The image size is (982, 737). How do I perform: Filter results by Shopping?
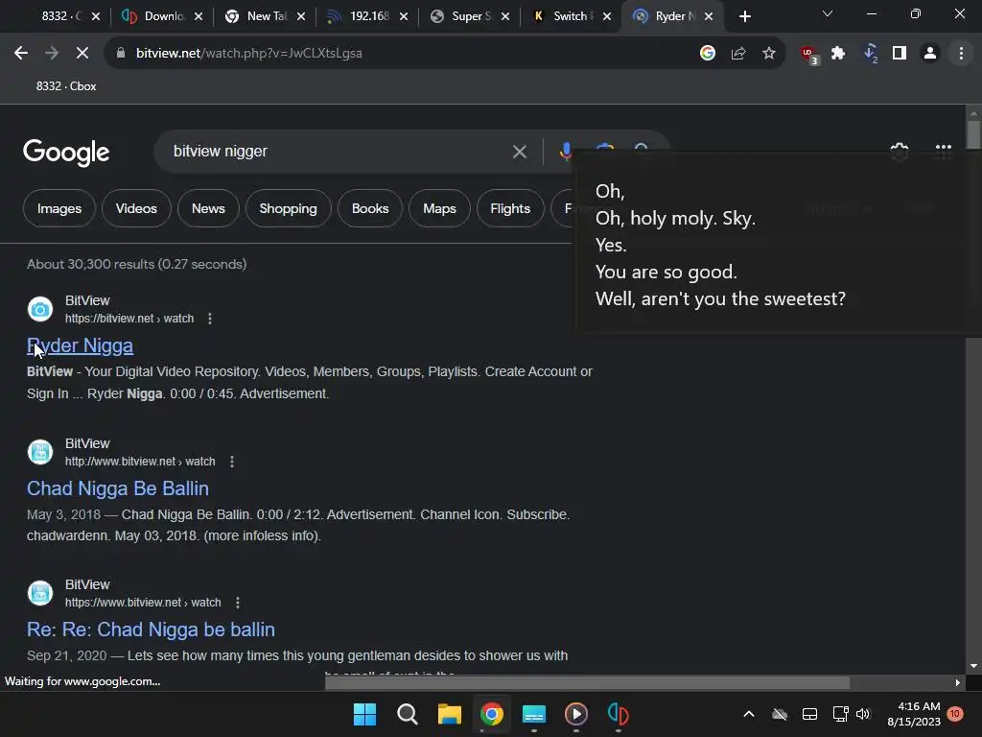coord(288,208)
